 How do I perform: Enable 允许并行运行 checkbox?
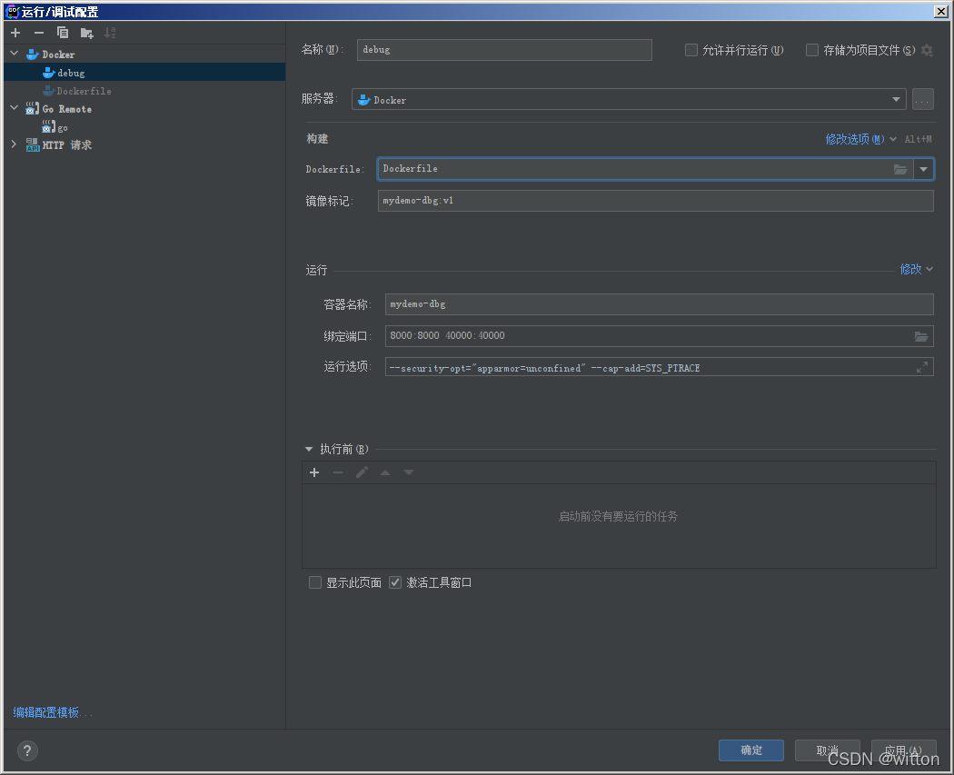[x=691, y=50]
